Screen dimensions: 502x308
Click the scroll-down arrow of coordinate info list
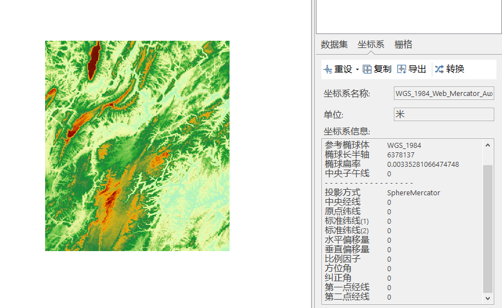pyautogui.click(x=488, y=299)
